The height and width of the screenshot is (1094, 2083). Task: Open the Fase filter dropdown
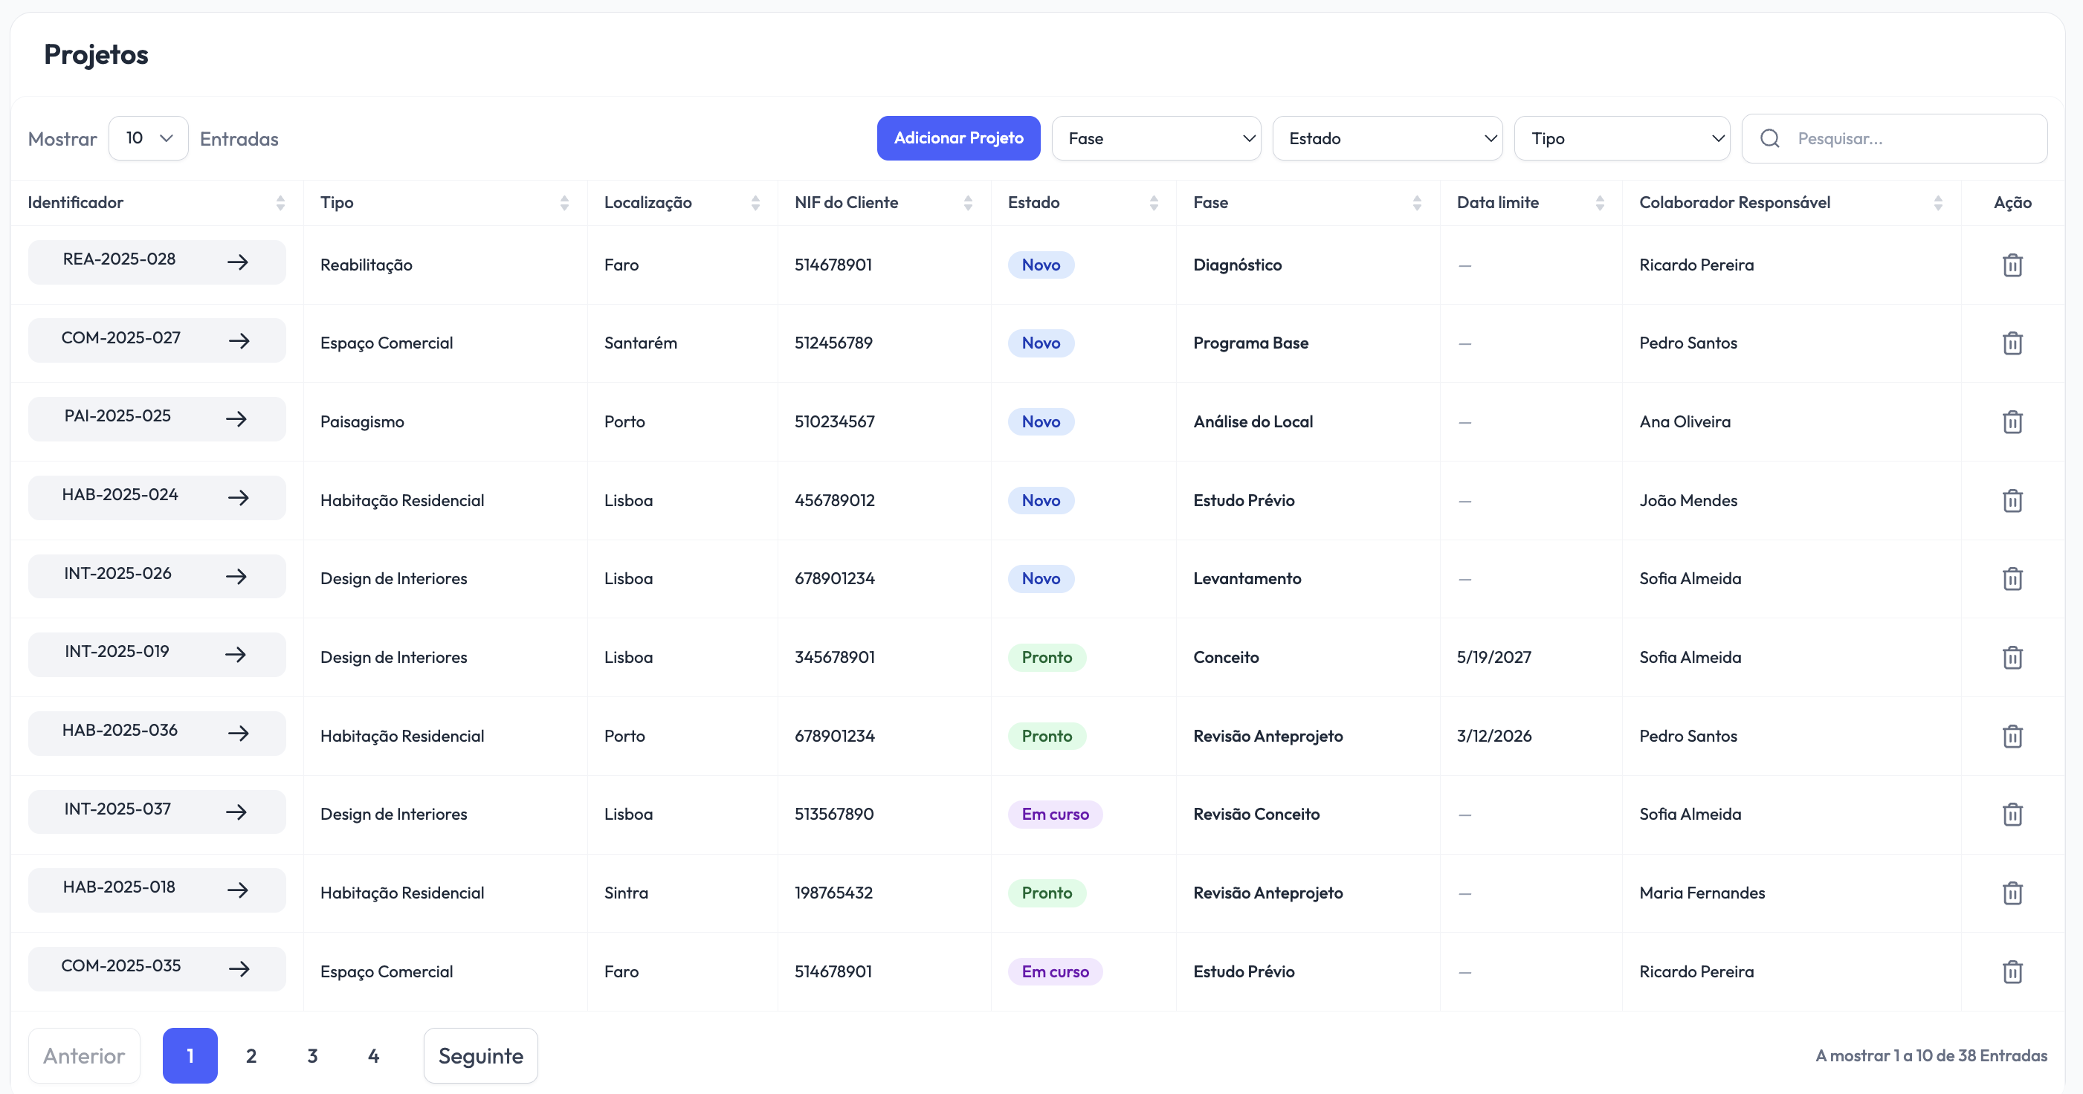tap(1155, 138)
